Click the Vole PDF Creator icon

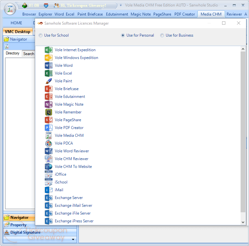pyautogui.click(x=49, y=128)
